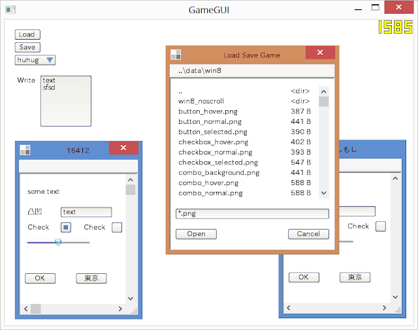Click scroll left arrow in 16412 window
Screen dimensions: 418x330
tap(26, 308)
